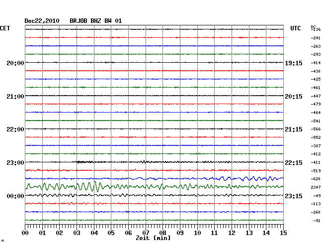323x246 pixels.
Task: Click the DC offset value "-91"
Action: point(317,221)
